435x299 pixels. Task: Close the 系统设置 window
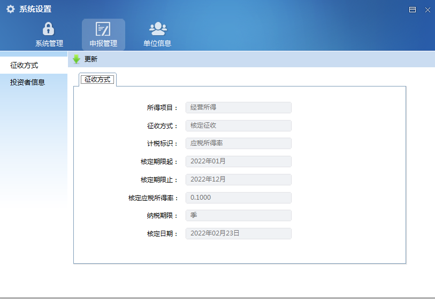click(428, 10)
